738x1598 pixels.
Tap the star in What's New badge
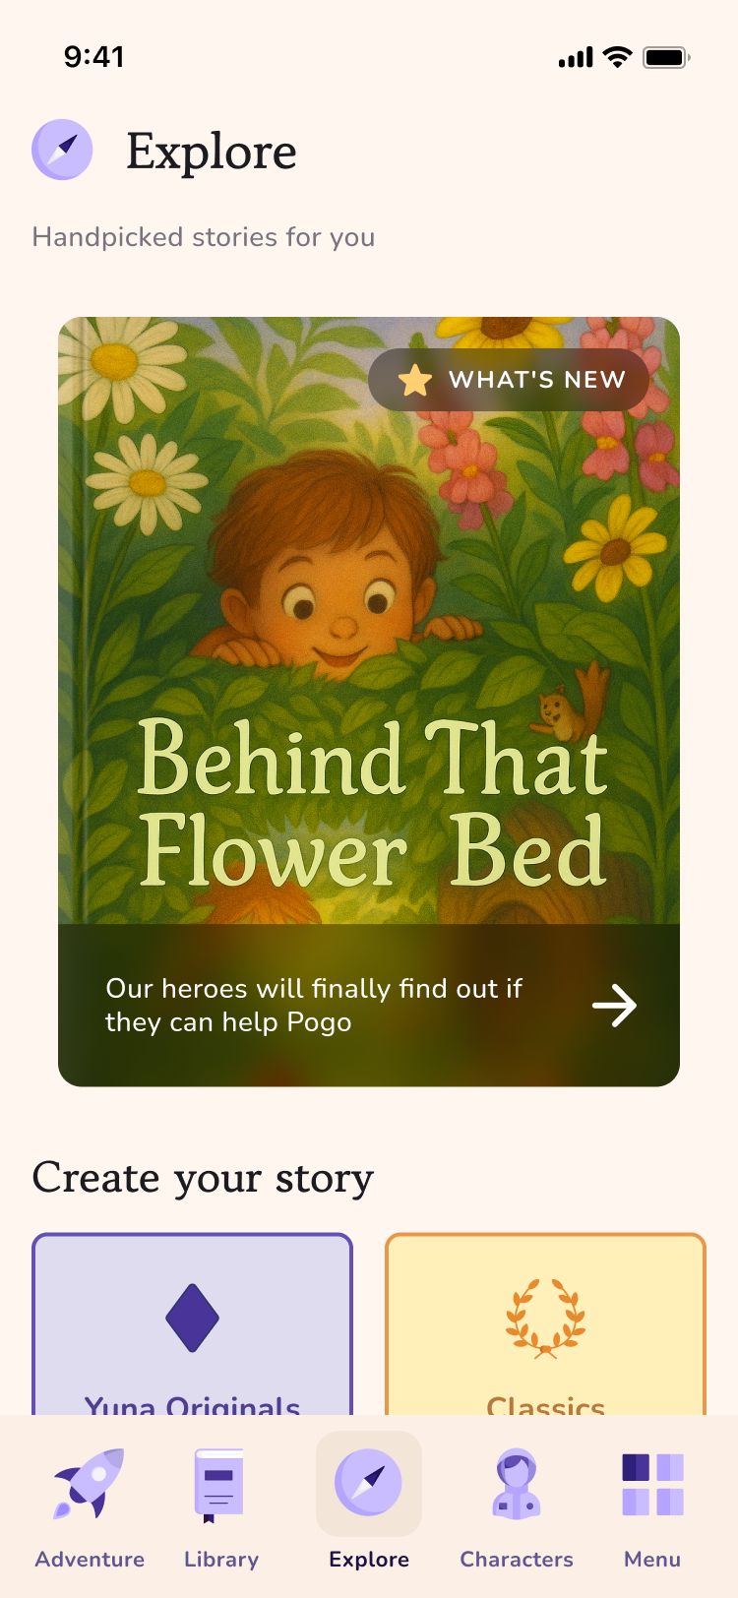tap(415, 380)
